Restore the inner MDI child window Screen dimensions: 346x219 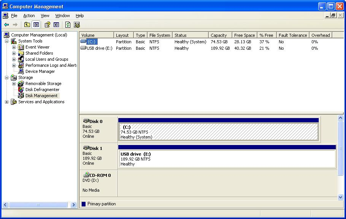(x=333, y=16)
